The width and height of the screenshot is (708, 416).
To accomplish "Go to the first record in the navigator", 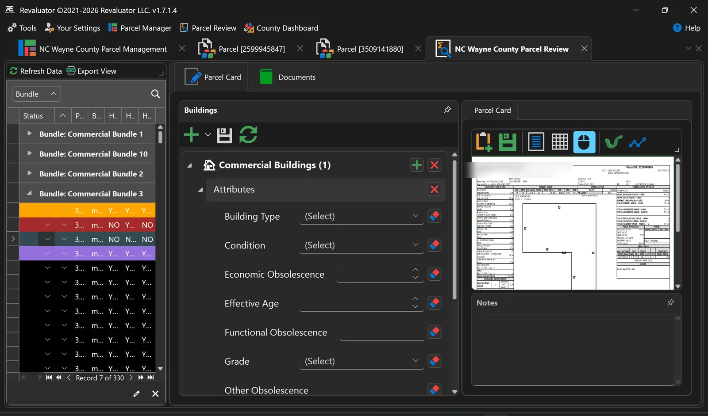I will pos(49,378).
